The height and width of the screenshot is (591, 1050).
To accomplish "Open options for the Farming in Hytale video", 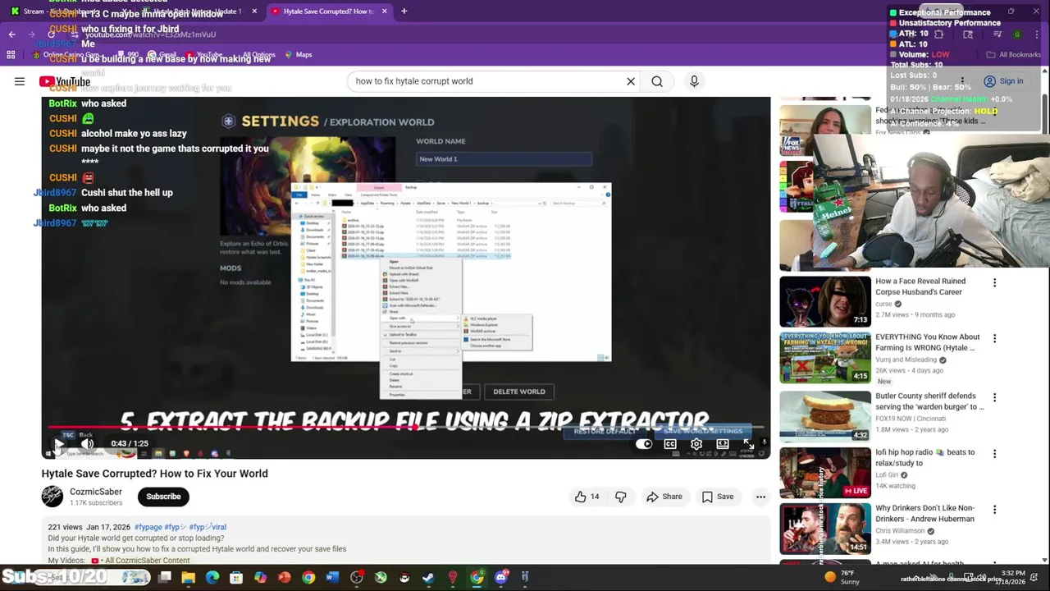I will click(x=994, y=339).
